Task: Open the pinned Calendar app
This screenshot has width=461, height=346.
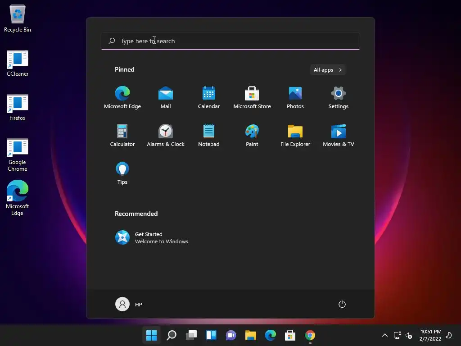Action: pyautogui.click(x=209, y=97)
